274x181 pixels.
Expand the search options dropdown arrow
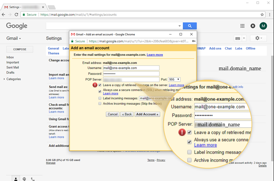pos(180,26)
